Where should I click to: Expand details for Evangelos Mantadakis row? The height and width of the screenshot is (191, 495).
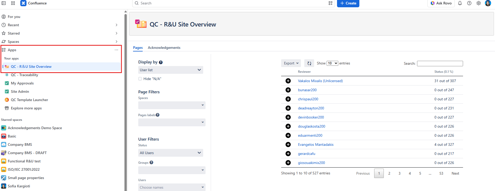coord(288,144)
